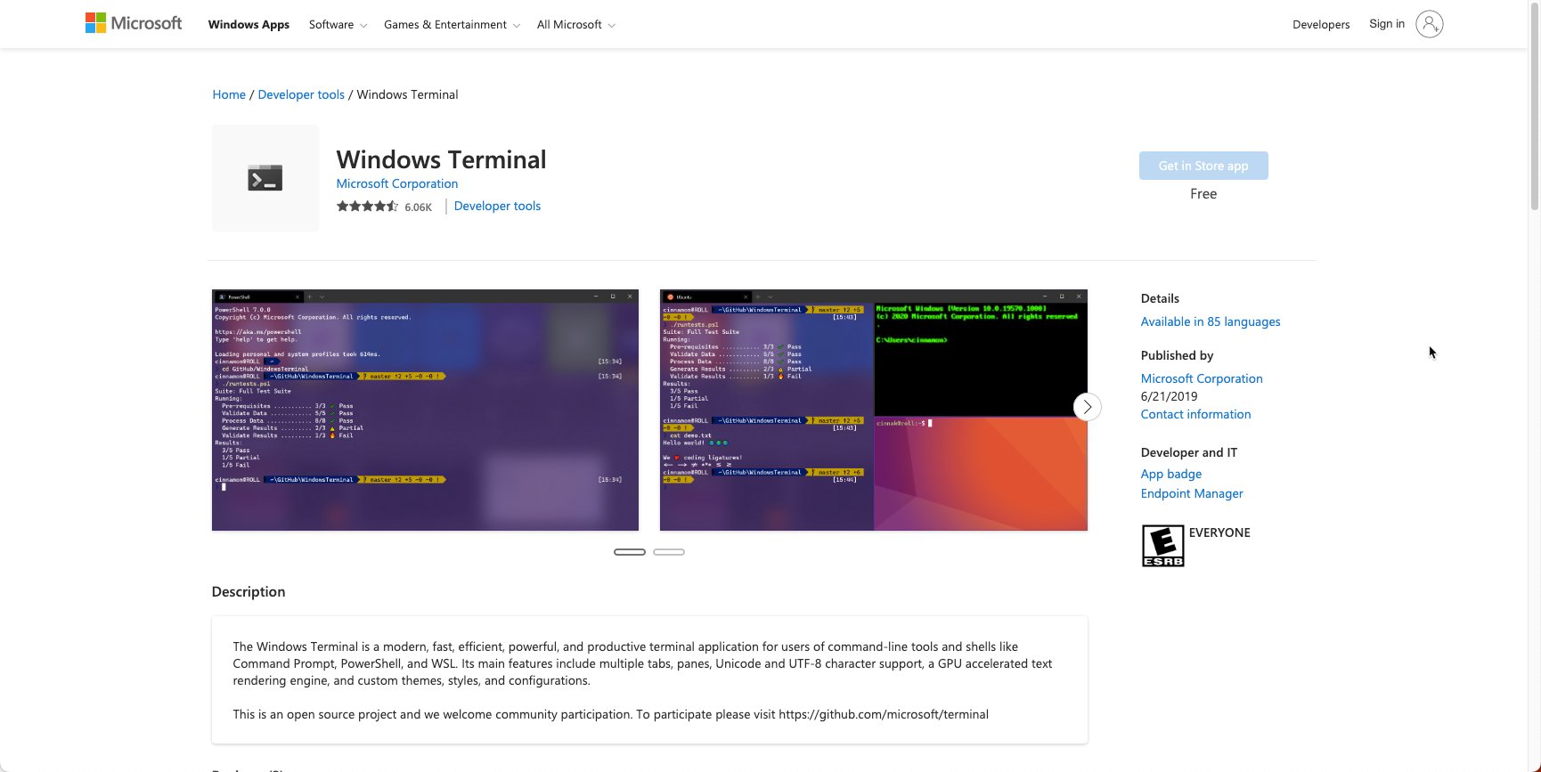Open the first PowerShell terminal screenshot

coord(425,410)
